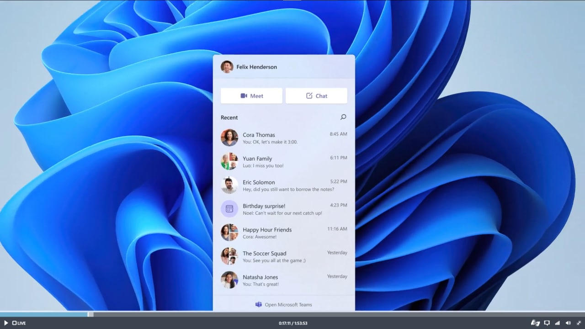
Task: Click preview 'You: See you all at the game ;)'
Action: 274,260
